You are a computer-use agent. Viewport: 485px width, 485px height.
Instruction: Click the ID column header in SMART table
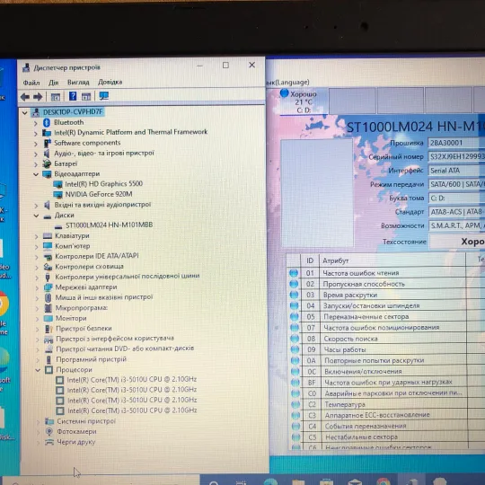pos(310,260)
